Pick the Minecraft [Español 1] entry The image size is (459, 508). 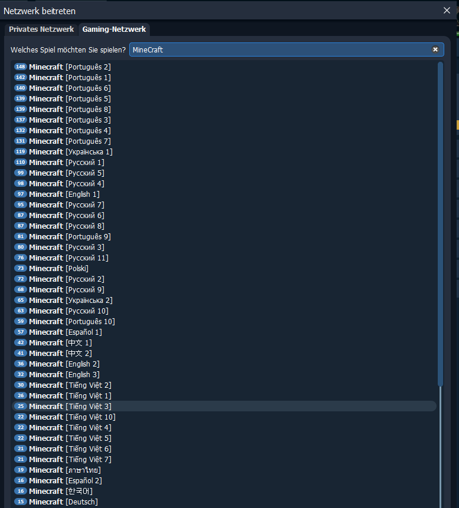[224, 332]
